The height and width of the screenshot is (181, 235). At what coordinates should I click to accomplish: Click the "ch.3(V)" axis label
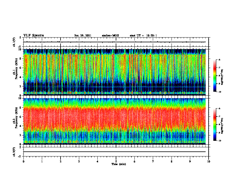click(14, 152)
